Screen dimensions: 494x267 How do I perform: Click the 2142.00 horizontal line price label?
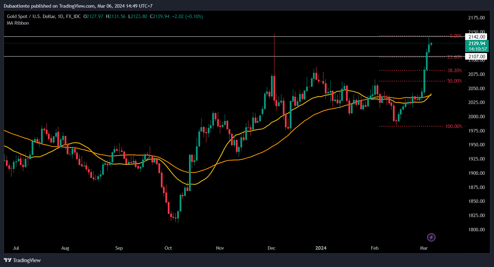click(x=477, y=37)
